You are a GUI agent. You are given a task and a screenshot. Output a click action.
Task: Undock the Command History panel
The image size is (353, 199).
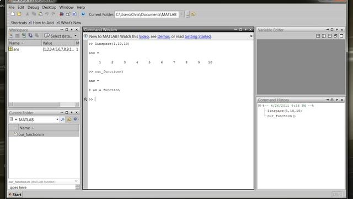tap(337, 99)
